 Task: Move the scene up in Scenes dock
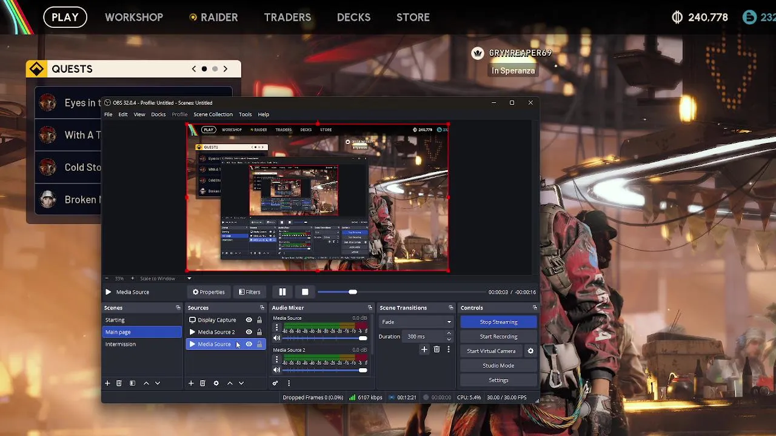pyautogui.click(x=146, y=383)
